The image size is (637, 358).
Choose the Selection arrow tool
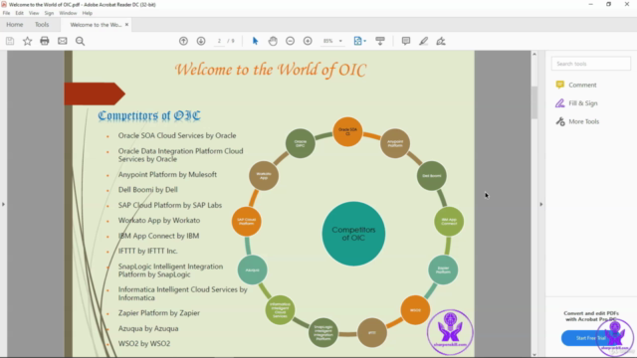tap(255, 41)
